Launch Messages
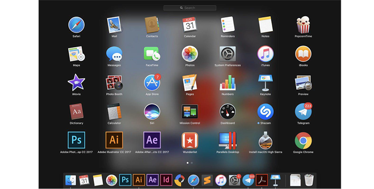 click(114, 54)
